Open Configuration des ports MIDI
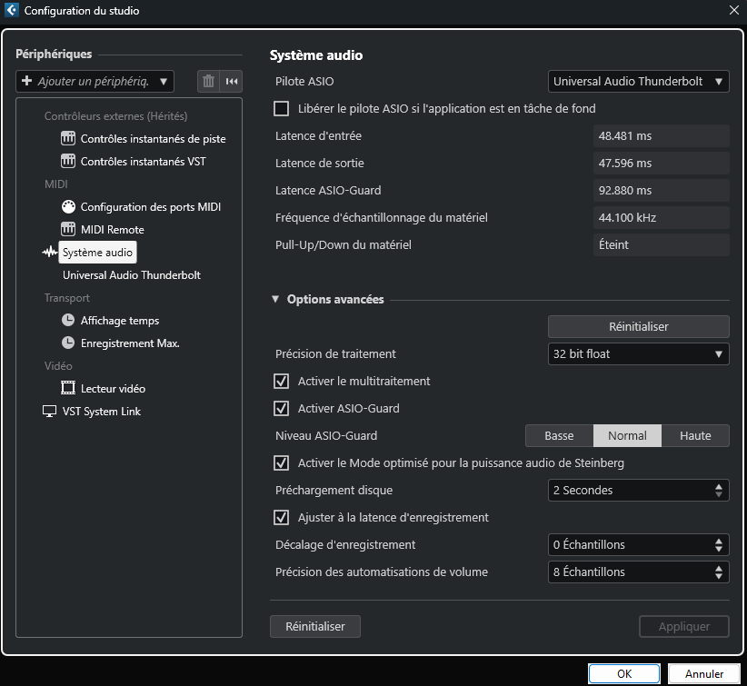Screen dimensions: 747x686 (150, 207)
